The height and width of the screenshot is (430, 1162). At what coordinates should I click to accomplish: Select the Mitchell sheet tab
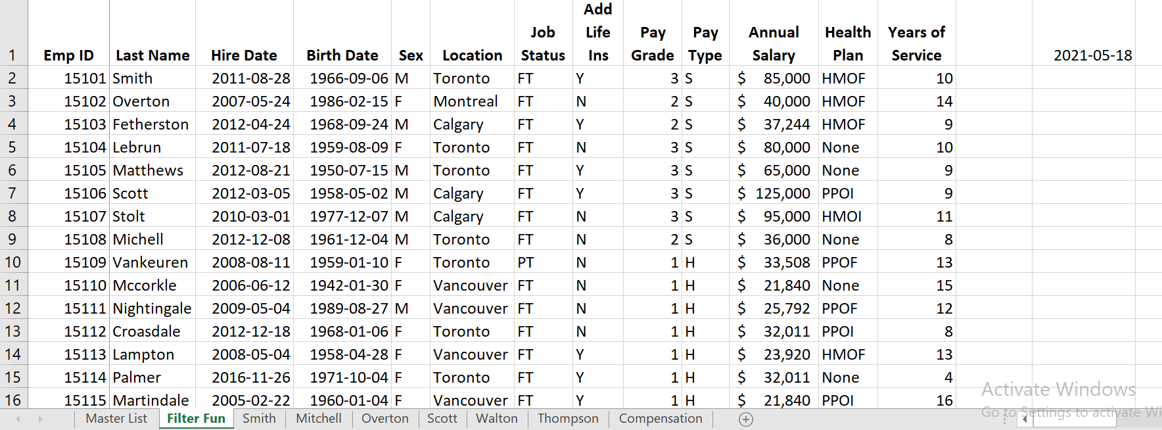tap(318, 419)
